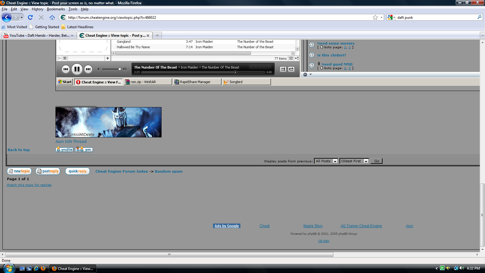Switch to the YouTube Daft Hands tab

(x=39, y=35)
